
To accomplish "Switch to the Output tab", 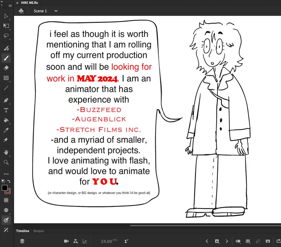I will [38, 231].
